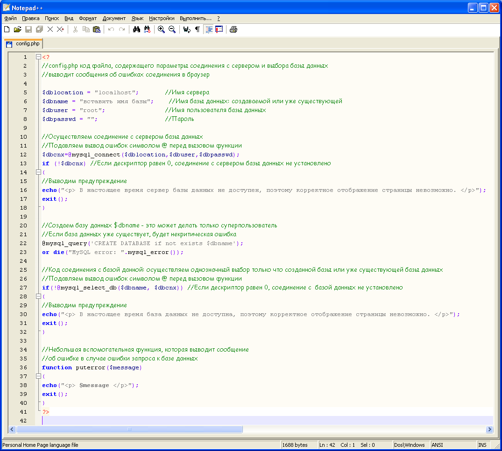
Task: Paste from clipboard using the toolbar icon
Action: pos(97,29)
